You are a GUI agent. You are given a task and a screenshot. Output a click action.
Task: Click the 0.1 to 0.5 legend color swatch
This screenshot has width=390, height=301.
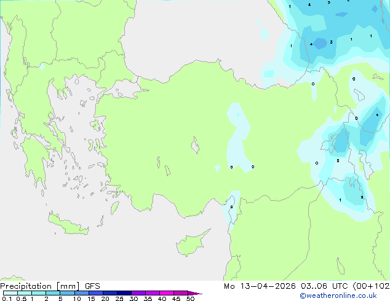tap(10, 293)
